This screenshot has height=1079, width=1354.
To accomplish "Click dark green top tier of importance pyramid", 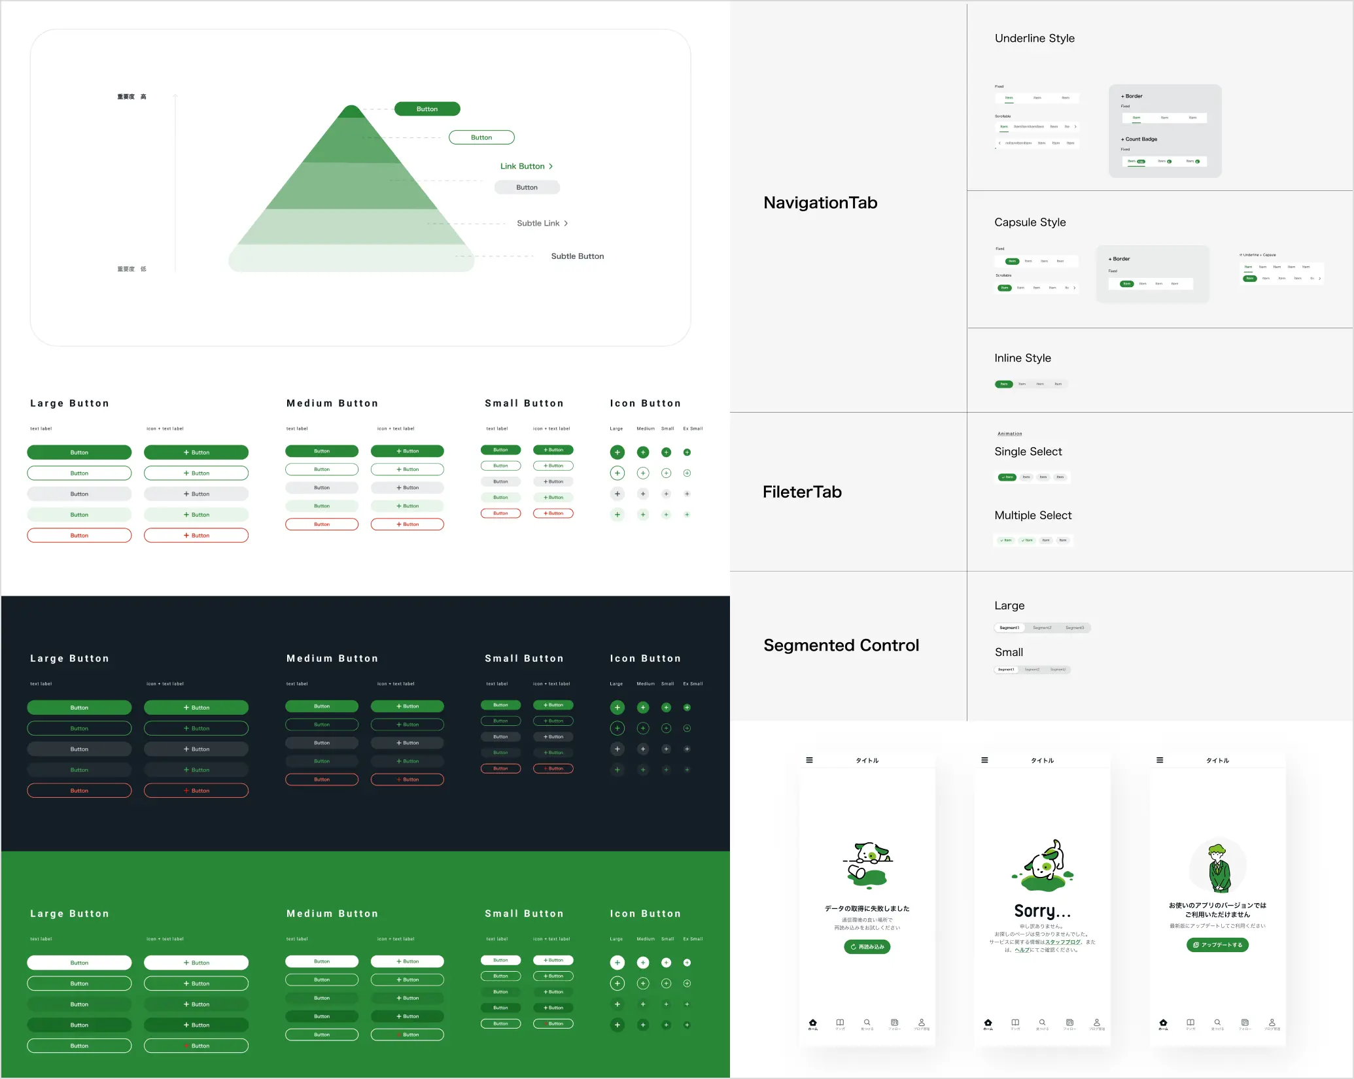I will (x=352, y=112).
